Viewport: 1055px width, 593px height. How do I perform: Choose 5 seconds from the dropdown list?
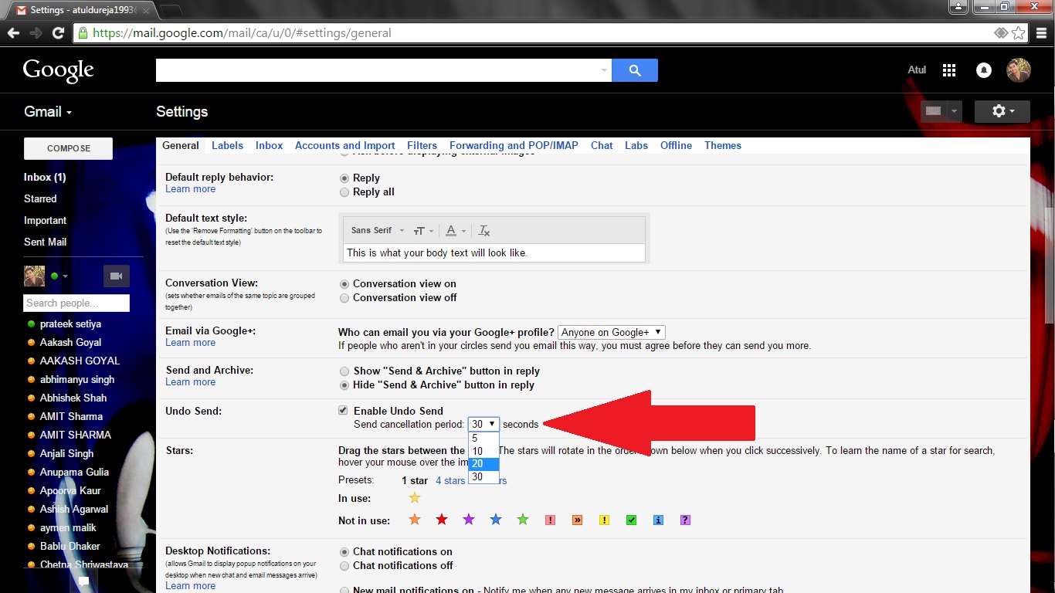(x=483, y=438)
